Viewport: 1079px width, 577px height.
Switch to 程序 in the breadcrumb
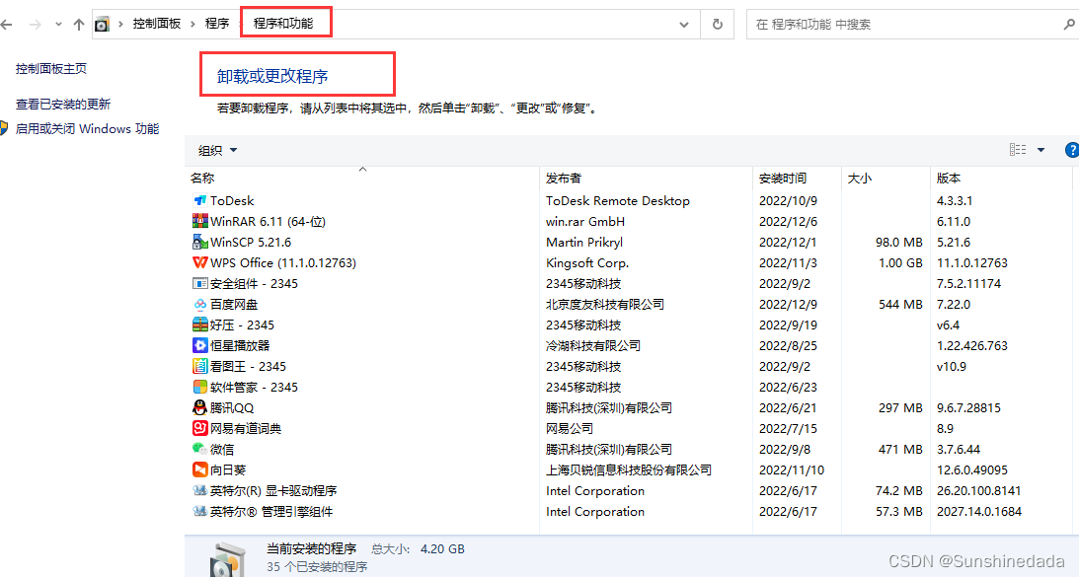[x=216, y=23]
